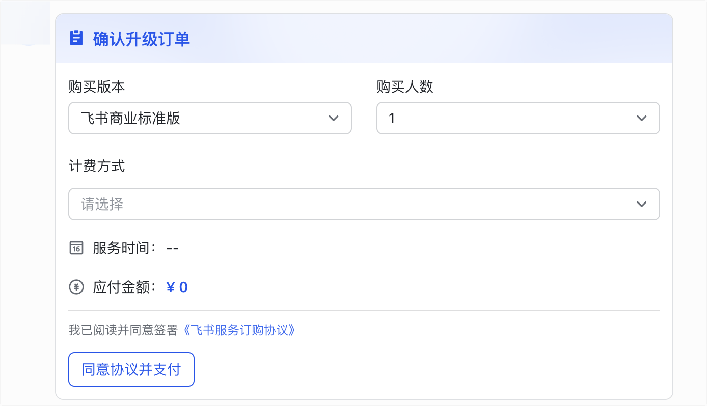Click the ¥ 0 payable amount
The image size is (707, 406).
point(177,287)
